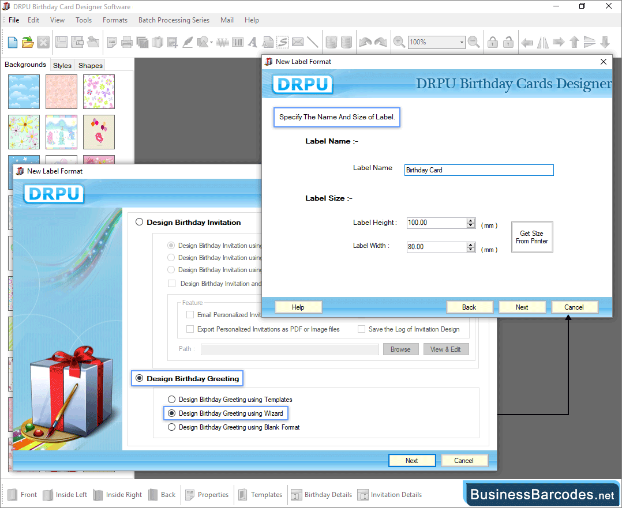Click the flip horizontal mirror triangles icon
The width and height of the screenshot is (622, 508).
542,42
